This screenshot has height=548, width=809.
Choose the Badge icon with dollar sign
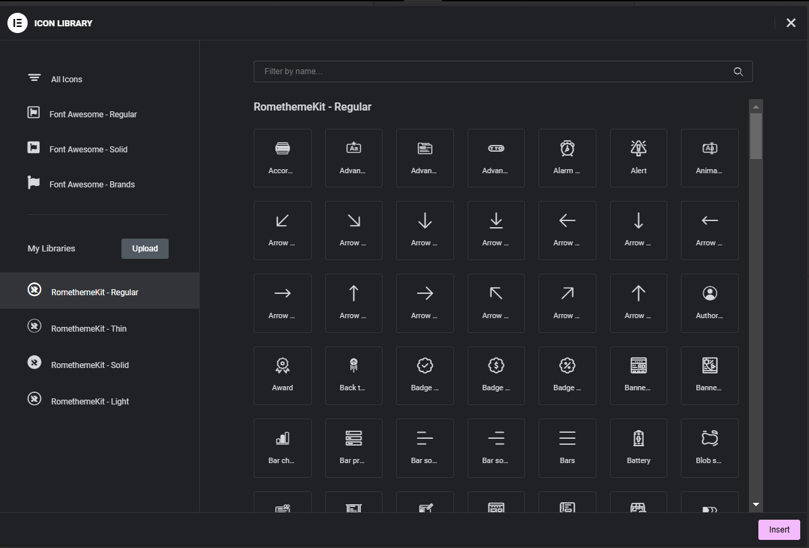(x=496, y=375)
